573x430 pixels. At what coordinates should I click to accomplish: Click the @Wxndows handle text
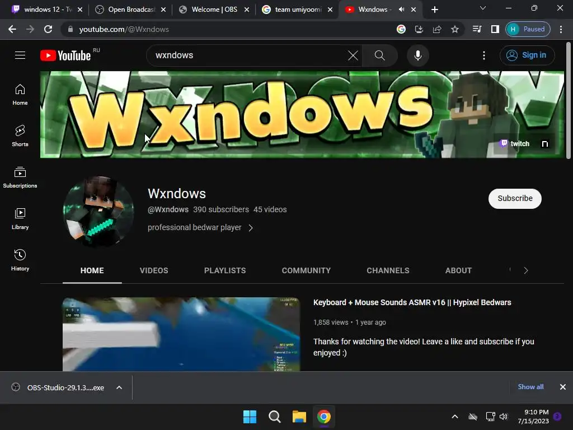168,209
